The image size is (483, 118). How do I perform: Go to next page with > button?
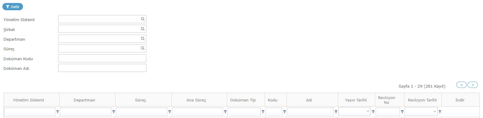pos(473,85)
